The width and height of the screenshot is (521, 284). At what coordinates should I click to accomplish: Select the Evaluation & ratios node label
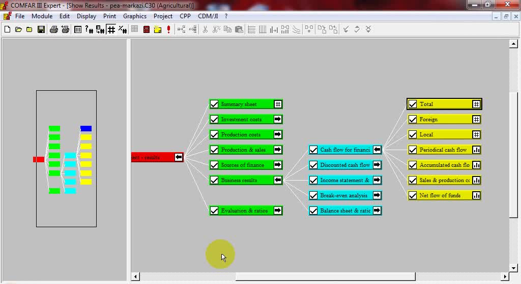point(244,210)
